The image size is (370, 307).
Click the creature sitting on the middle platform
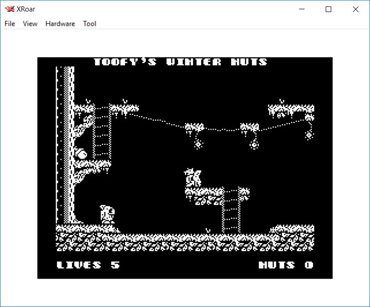coord(192,178)
